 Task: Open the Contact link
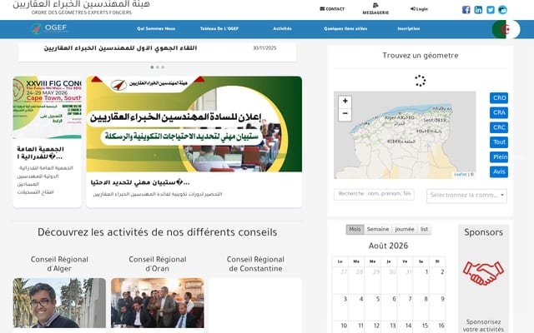pyautogui.click(x=332, y=9)
